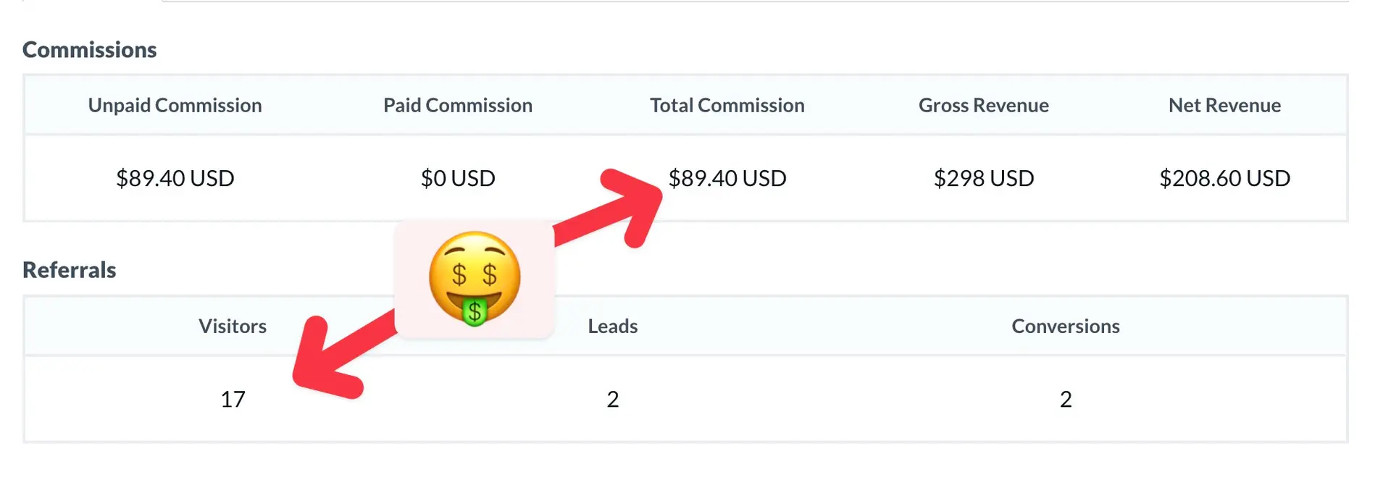Click the Gross Revenue column header
The height and width of the screenshot is (501, 1391).
[983, 106]
